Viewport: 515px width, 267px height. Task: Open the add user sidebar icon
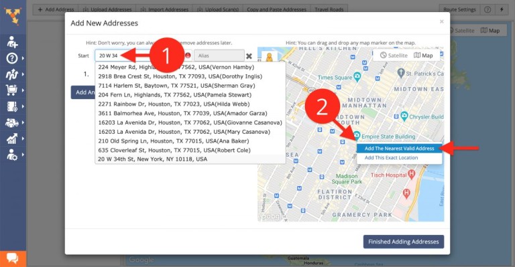[x=12, y=42]
